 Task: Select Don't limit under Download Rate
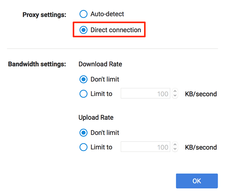[84, 79]
